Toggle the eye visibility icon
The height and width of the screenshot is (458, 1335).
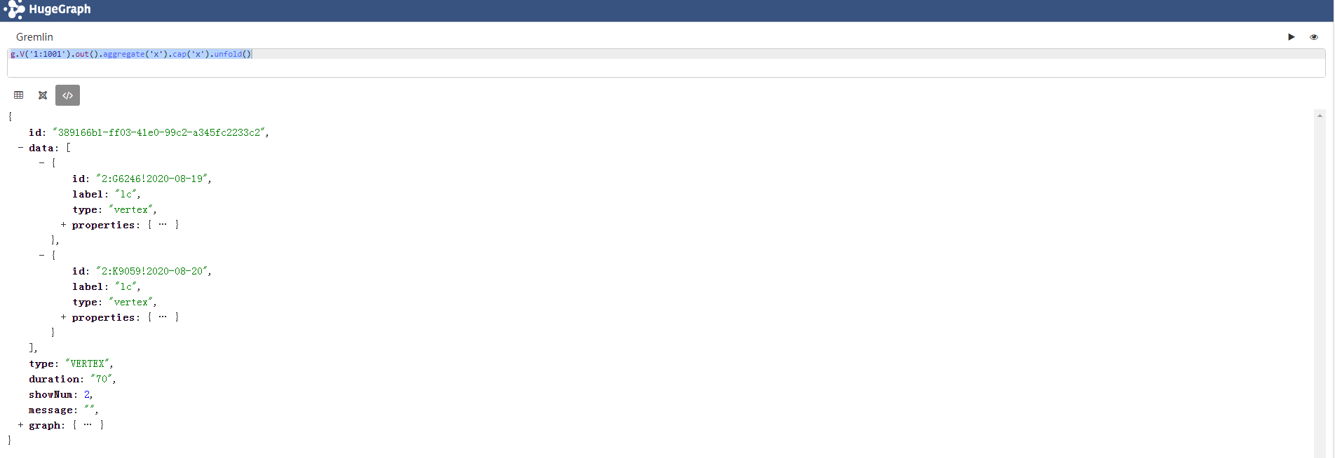point(1314,37)
